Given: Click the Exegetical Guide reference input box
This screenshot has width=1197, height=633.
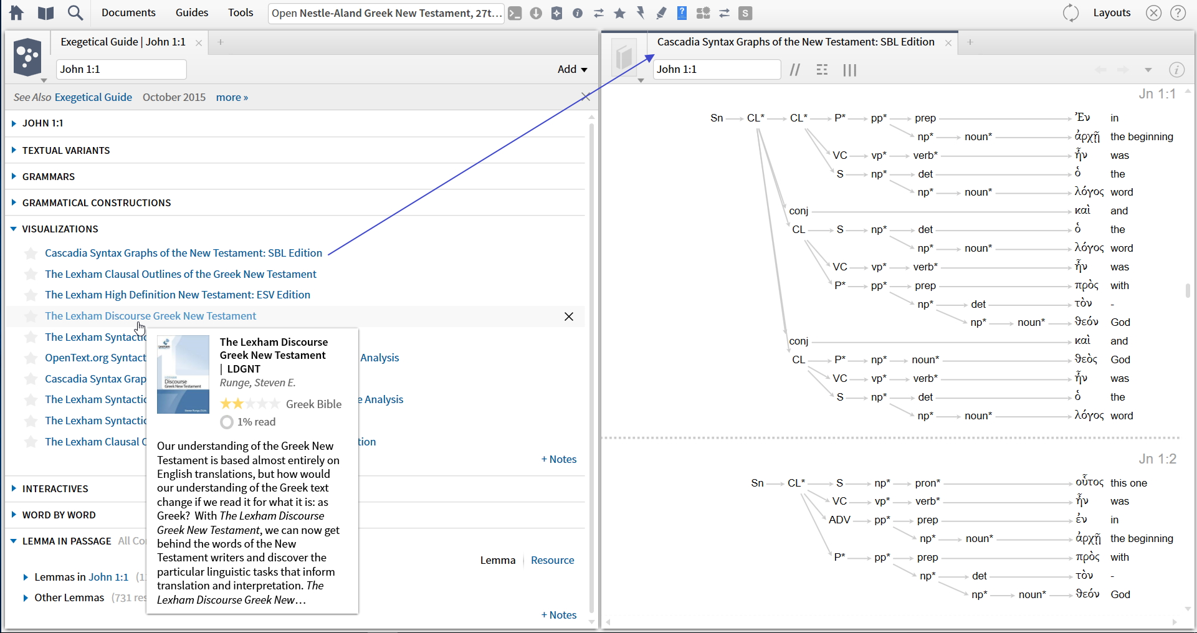Looking at the screenshot, I should pyautogui.click(x=122, y=69).
